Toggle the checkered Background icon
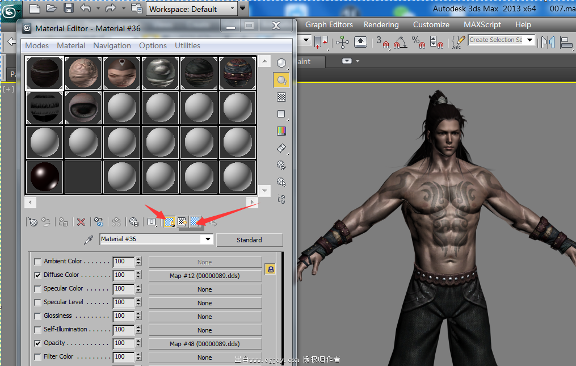Viewport: 576px width, 366px height. pos(281,97)
